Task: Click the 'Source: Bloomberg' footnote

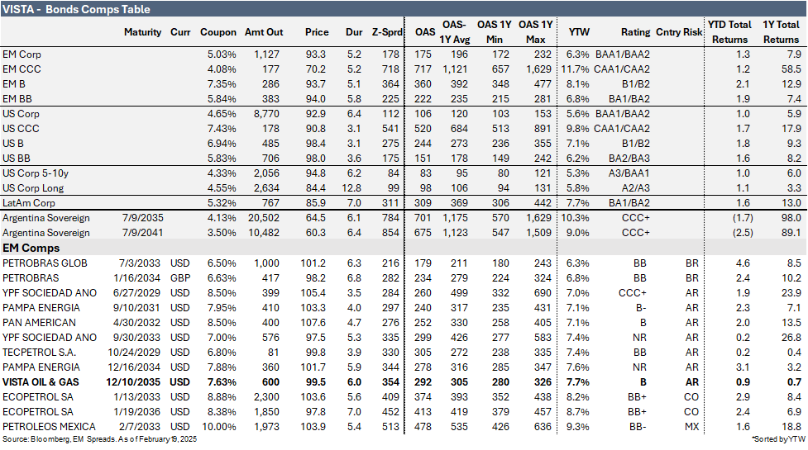Action: click(99, 439)
